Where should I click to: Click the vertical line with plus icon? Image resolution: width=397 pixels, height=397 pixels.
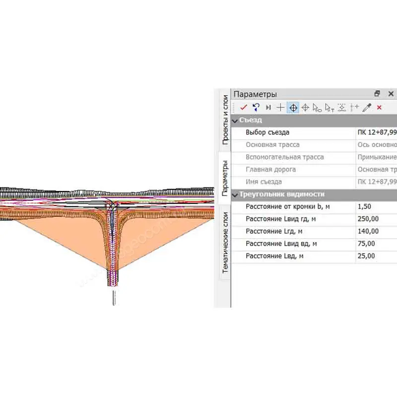354,107
